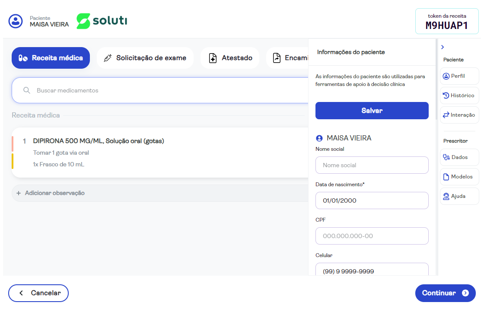The width and height of the screenshot is (484, 315).
Task: Collapse the right sidebar with chevron
Action: [443, 47]
